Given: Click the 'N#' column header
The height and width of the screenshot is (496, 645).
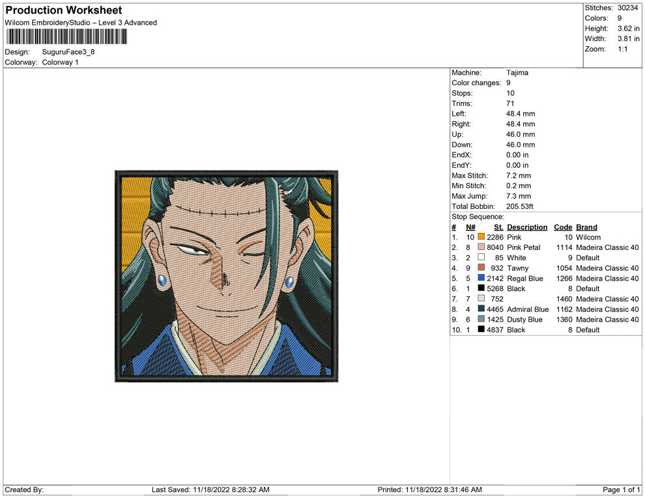Looking at the screenshot, I should [470, 227].
